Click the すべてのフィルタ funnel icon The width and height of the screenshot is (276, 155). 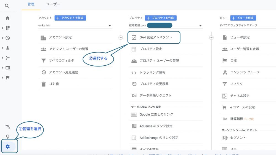click(x=44, y=61)
